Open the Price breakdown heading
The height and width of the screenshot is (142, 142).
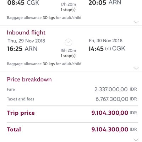tap(29, 80)
